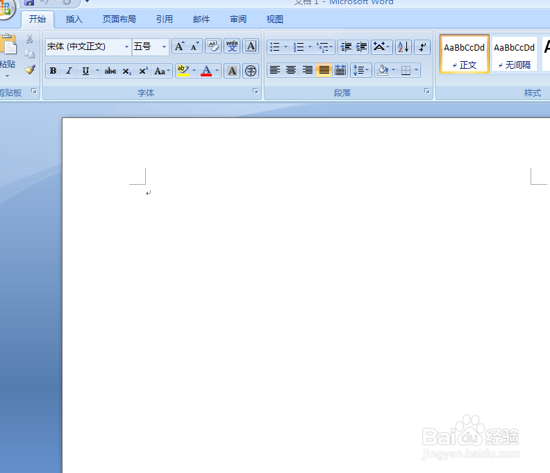Toggle Strikethrough abc formatting
The height and width of the screenshot is (473, 550).
point(110,71)
